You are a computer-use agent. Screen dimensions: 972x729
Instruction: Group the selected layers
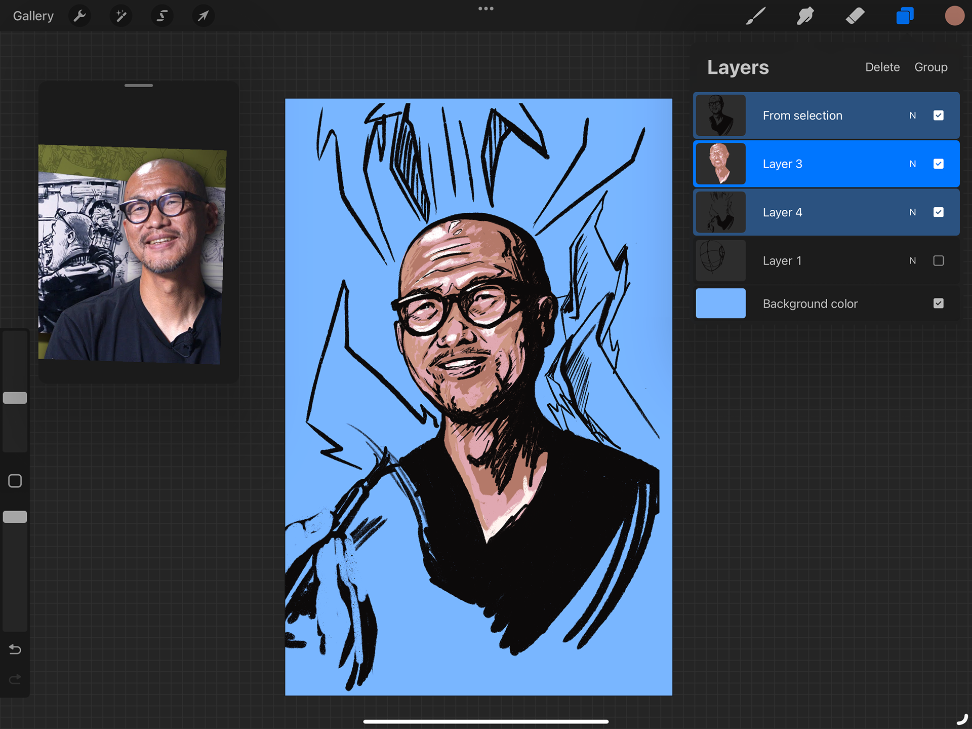(x=930, y=67)
